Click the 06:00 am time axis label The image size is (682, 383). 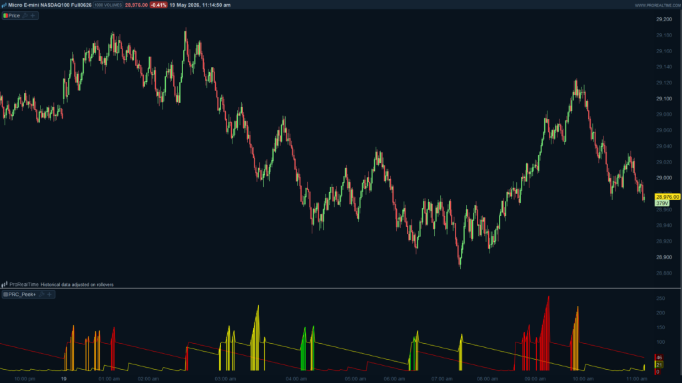(394, 378)
